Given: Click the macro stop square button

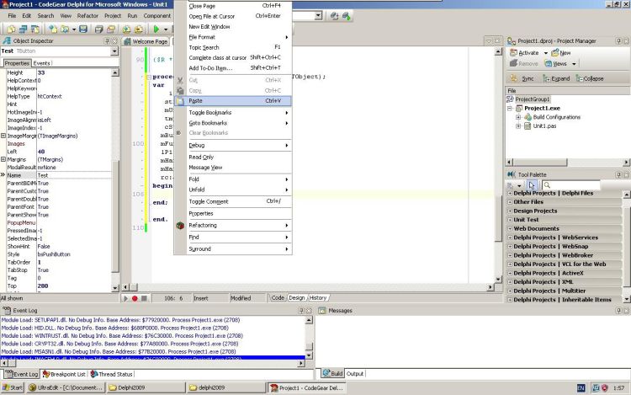Looking at the screenshot, I should [x=144, y=298].
